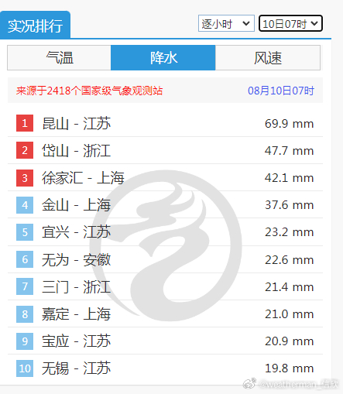Click the blue rank 4 badge
This screenshot has height=394, width=343.
25,205
